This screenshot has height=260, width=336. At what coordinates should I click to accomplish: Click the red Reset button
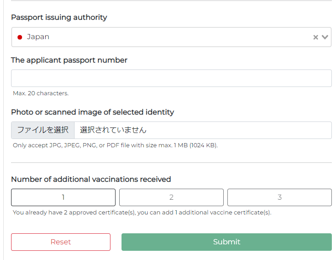click(61, 242)
